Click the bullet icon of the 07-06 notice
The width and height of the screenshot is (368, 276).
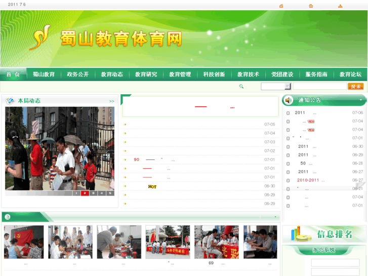tap(288, 113)
